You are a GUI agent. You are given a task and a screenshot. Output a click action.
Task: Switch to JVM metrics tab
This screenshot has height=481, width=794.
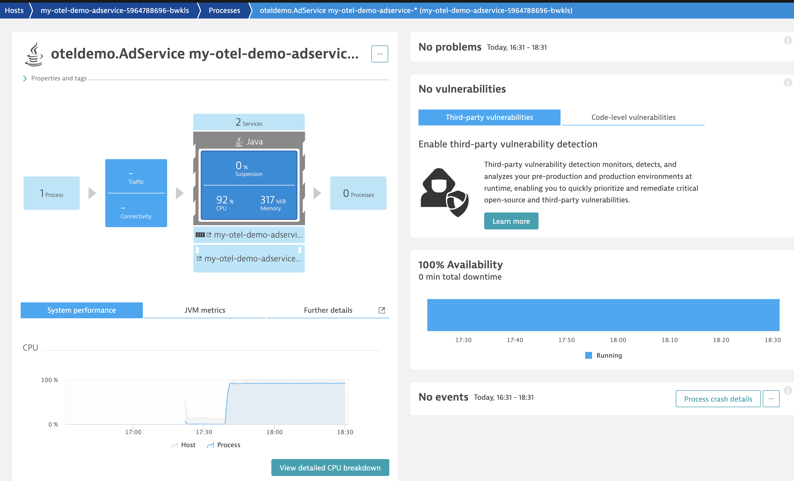[205, 310]
